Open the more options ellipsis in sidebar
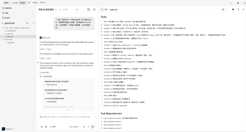The width and height of the screenshot is (246, 132). coord(33,23)
